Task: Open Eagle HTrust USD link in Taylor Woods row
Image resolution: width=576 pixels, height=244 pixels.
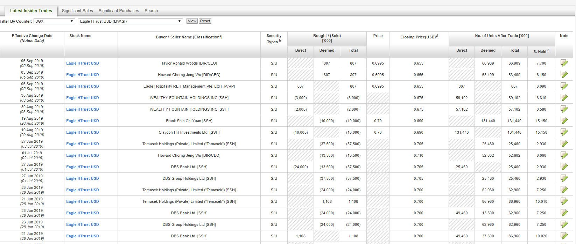Action: tap(83, 64)
